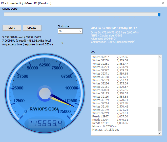
Task: Click the Update button
Action: 32,28
